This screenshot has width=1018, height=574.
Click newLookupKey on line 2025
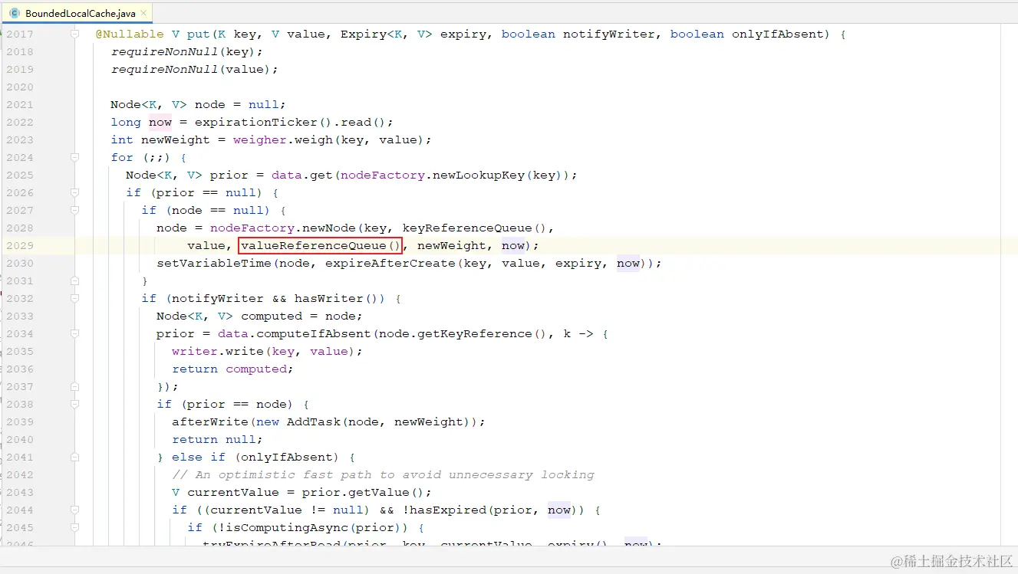[x=479, y=175]
